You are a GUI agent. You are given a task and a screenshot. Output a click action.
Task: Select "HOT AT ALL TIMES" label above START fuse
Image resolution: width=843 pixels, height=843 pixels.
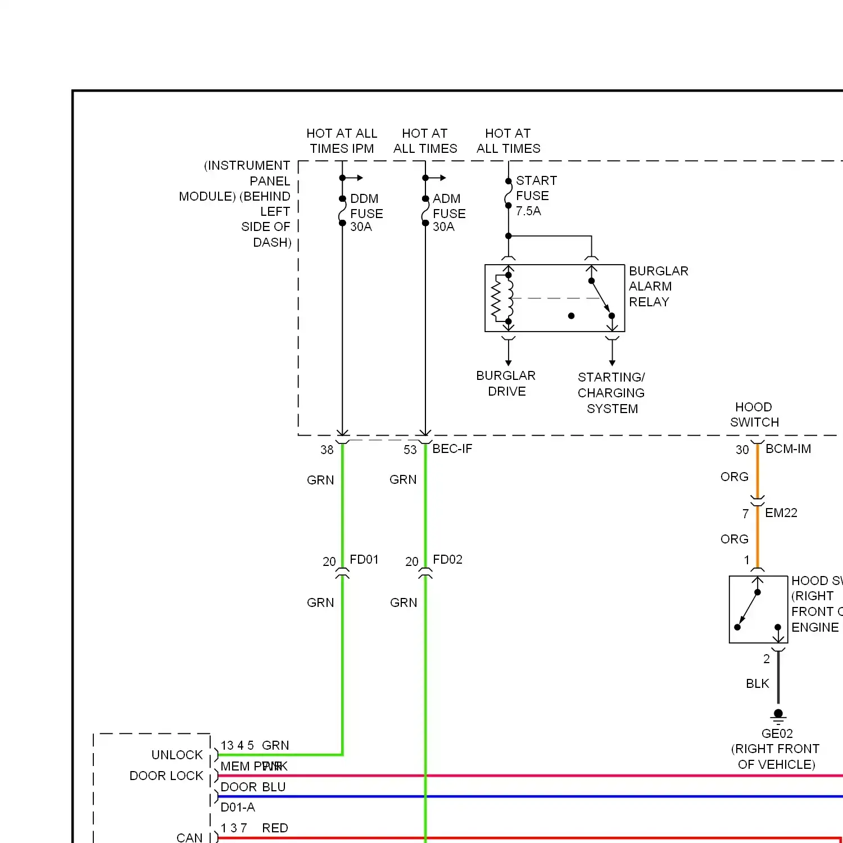point(509,141)
